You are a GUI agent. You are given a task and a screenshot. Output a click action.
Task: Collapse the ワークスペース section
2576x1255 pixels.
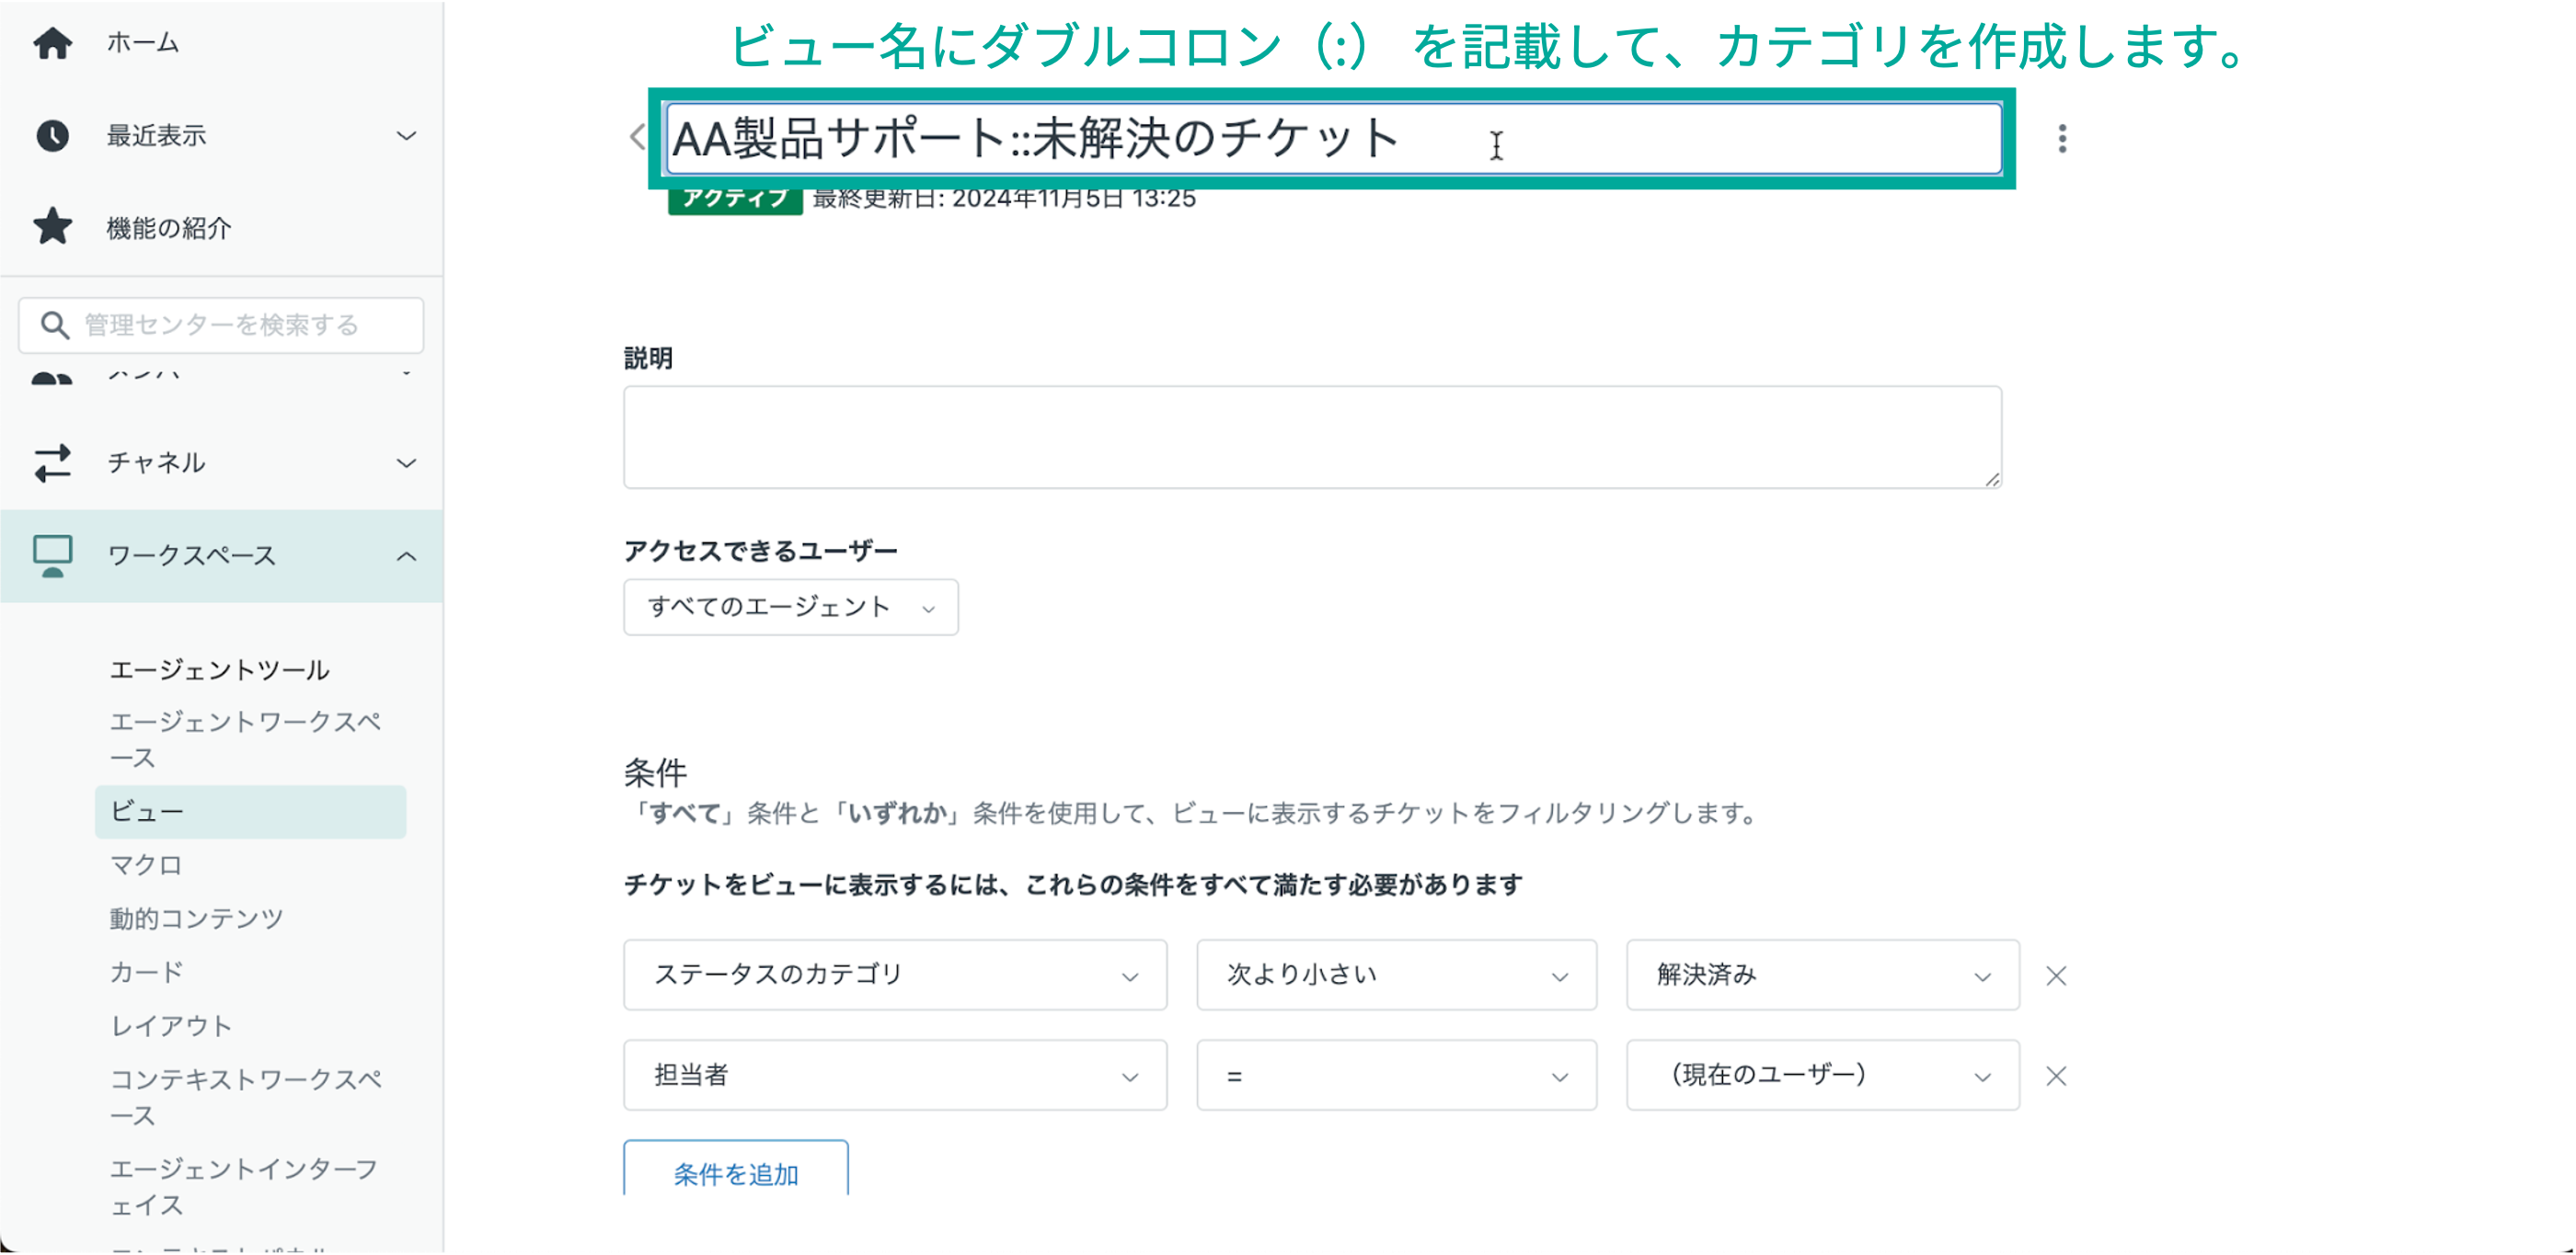click(x=406, y=556)
